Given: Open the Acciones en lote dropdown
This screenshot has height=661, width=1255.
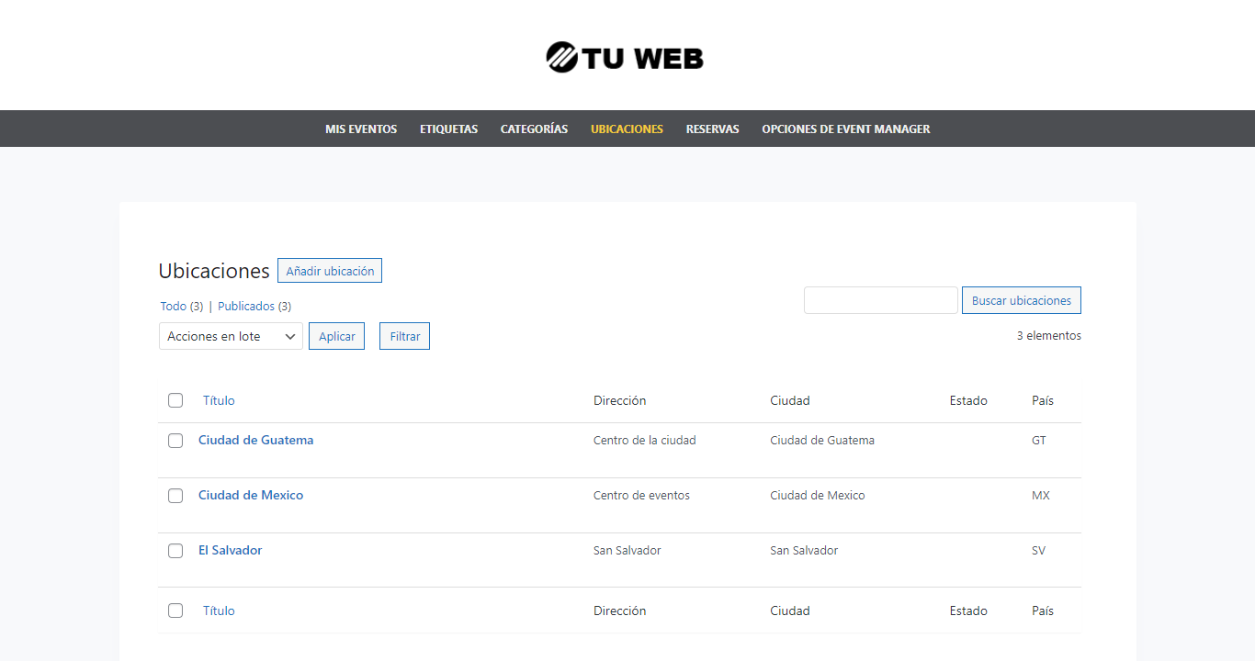Looking at the screenshot, I should (230, 336).
